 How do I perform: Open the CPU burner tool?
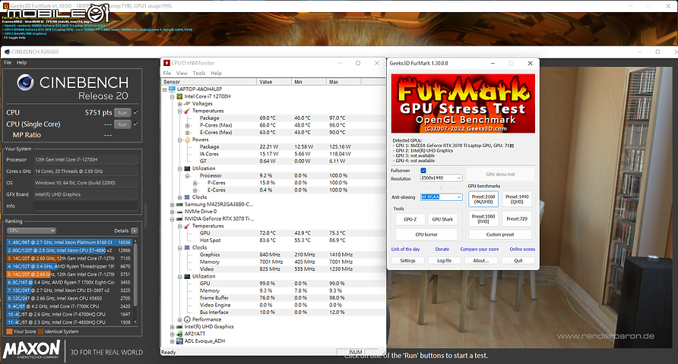click(426, 234)
